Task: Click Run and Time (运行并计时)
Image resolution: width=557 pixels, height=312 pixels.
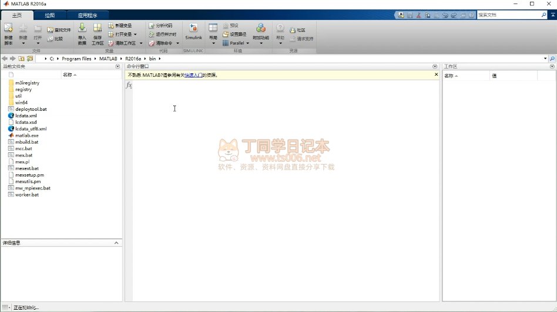Action: point(162,35)
